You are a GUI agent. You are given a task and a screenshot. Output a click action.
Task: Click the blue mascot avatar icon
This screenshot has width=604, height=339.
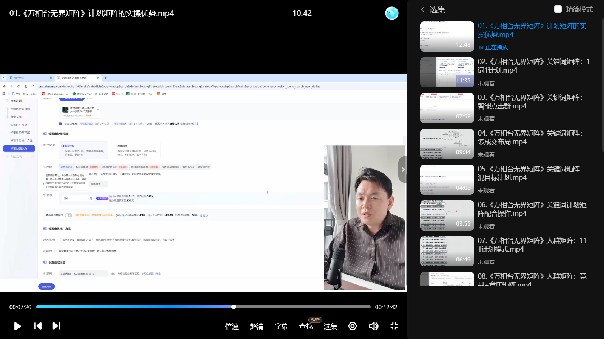391,13
